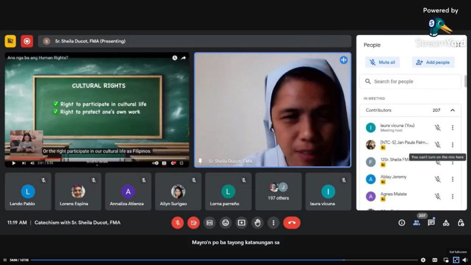This screenshot has width=471, height=265.
Task: Open meeting details info icon
Action: (x=402, y=223)
